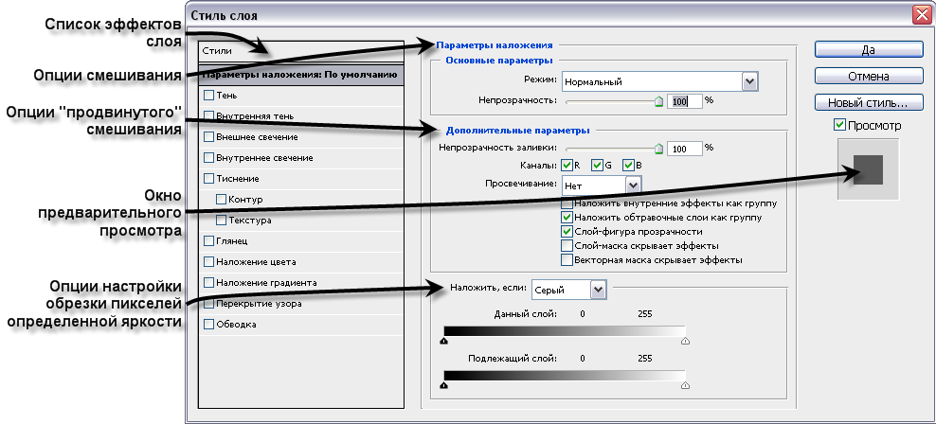Enable the Глянец checkbox
The image size is (936, 424).
pyautogui.click(x=208, y=241)
